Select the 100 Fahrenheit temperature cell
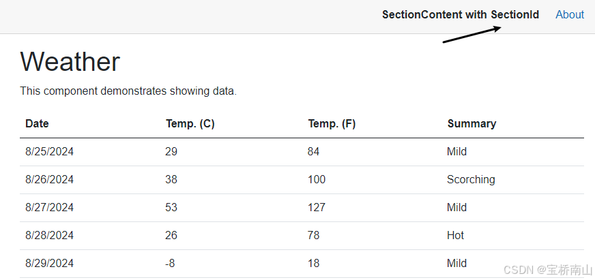This screenshot has width=595, height=280. 317,179
